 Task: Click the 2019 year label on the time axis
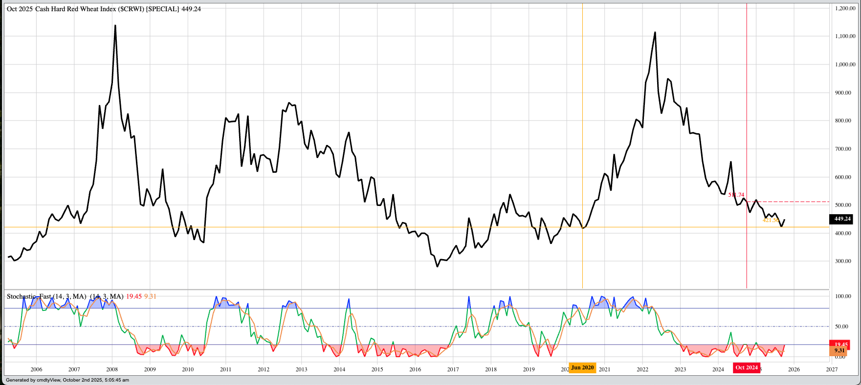pyautogui.click(x=529, y=369)
